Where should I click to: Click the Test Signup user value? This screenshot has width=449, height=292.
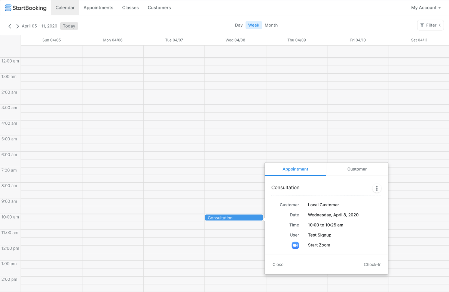pos(320,235)
